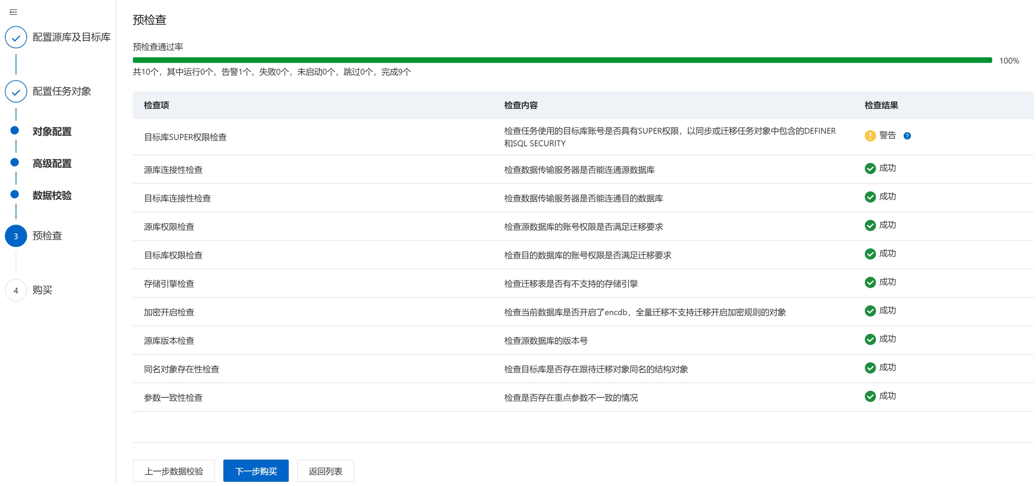Click the green success icon for 存储引擎检查
This screenshot has width=1036, height=486.
870,283
